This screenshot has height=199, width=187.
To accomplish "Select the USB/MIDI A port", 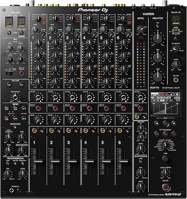I will click(9, 22).
